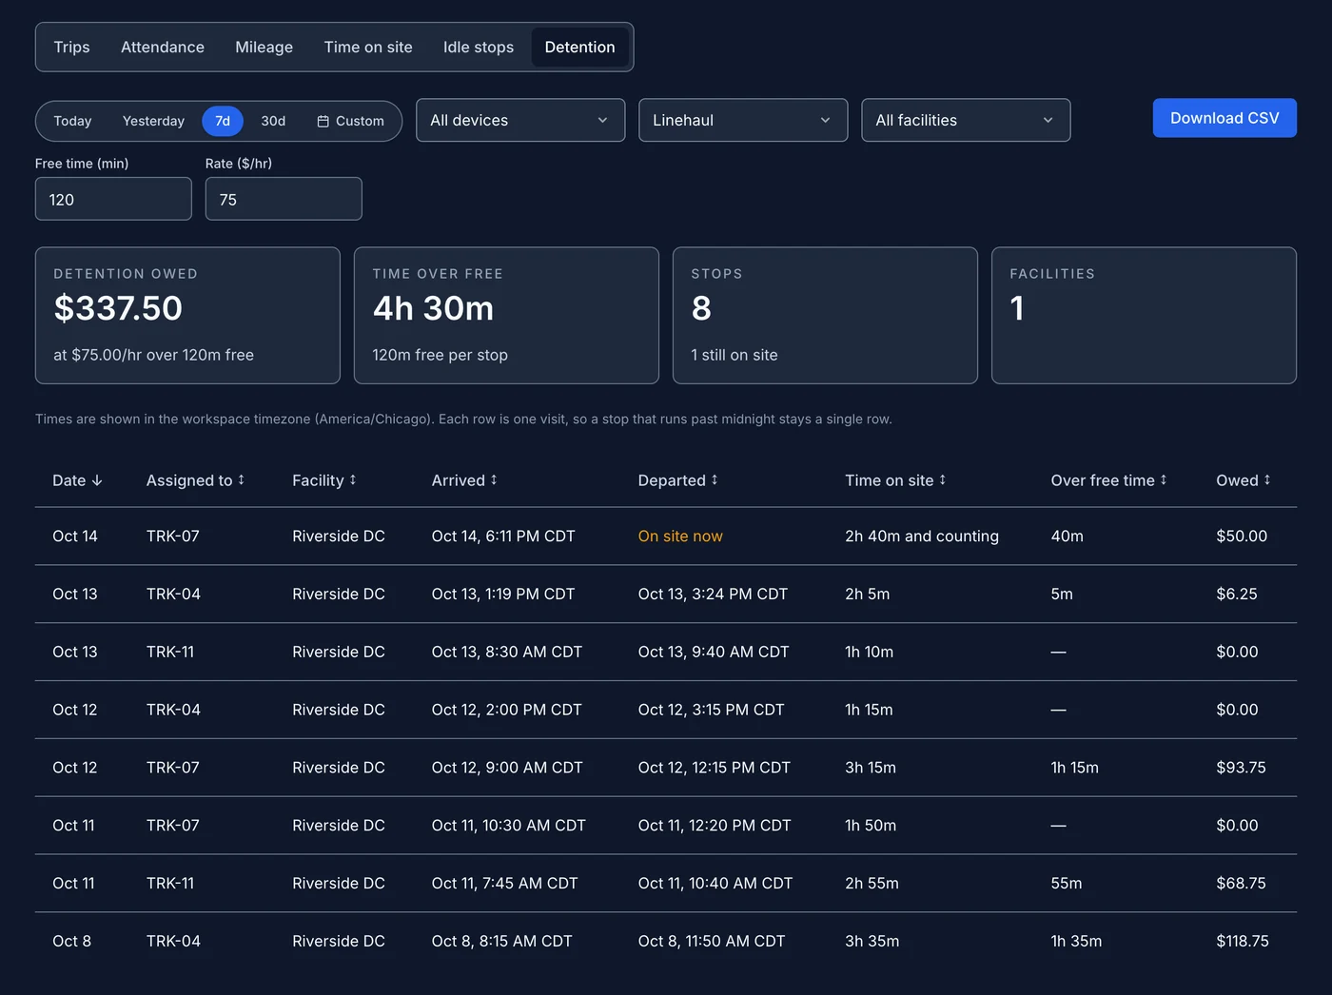
Task: Click the Download CSV button
Action: [x=1224, y=118]
